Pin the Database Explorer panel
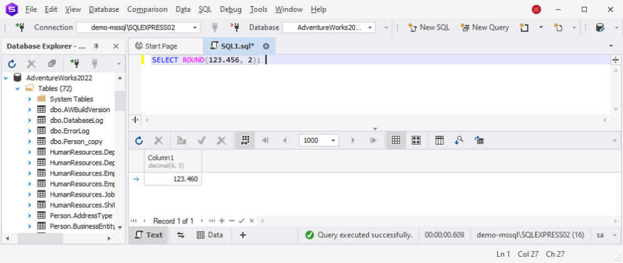 point(96,46)
